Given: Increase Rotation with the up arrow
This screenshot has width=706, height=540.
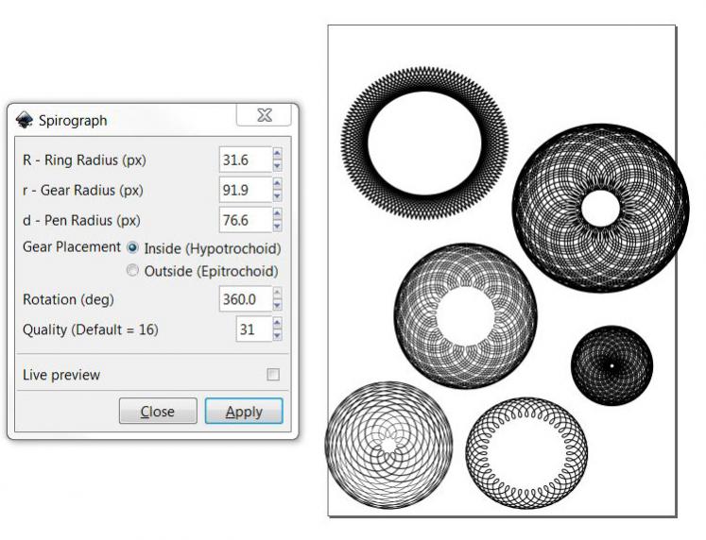Looking at the screenshot, I should tap(277, 294).
